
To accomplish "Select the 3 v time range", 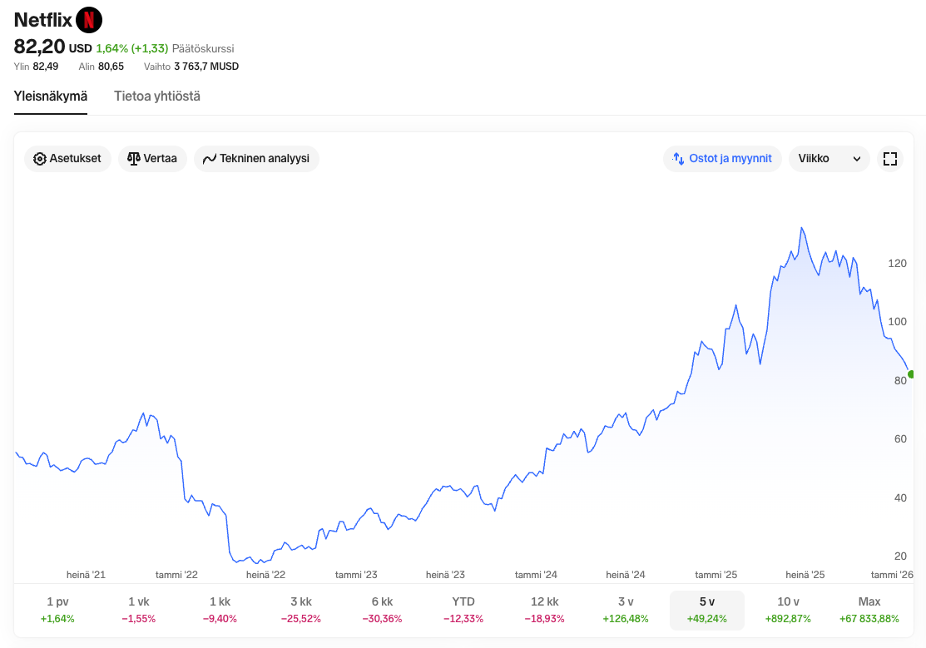I will click(x=626, y=611).
